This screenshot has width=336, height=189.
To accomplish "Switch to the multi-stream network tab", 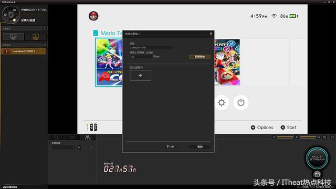I will tap(88, 137).
